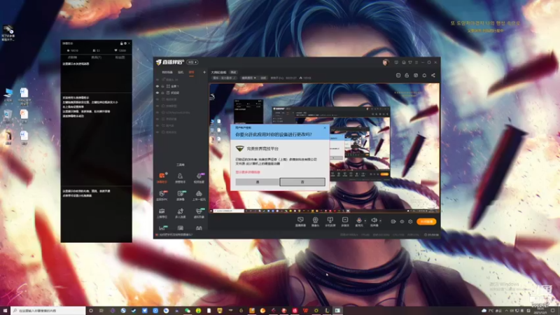Screen dimensions: 560x315
Task: Click the list document icon above the preview
Action: click(398, 76)
